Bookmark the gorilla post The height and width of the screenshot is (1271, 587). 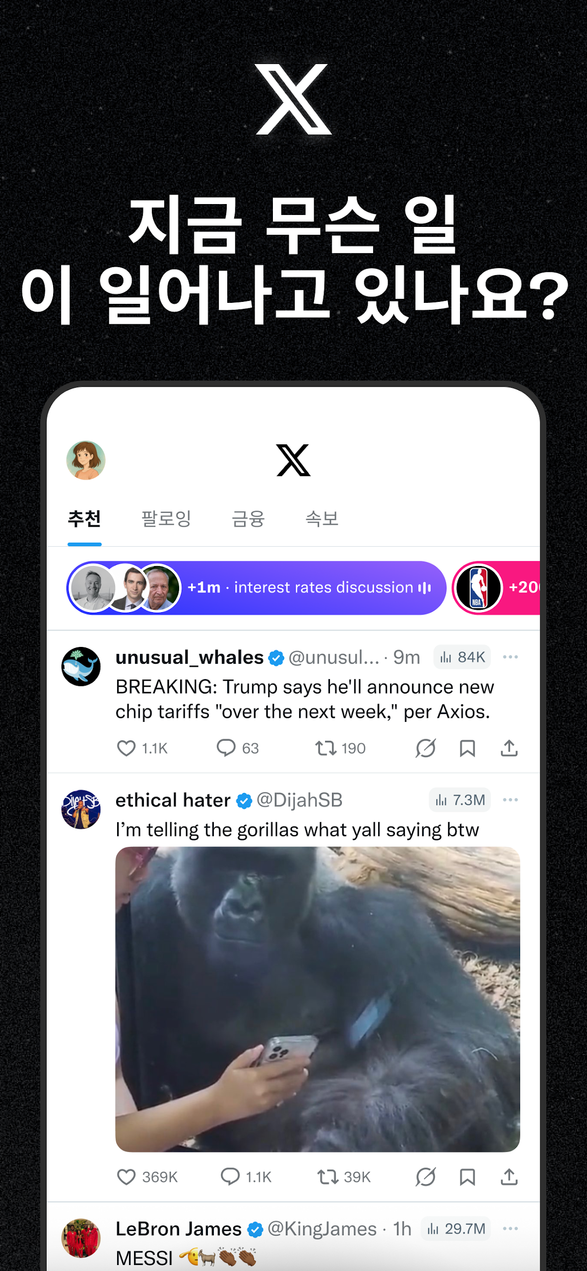[x=467, y=1177]
